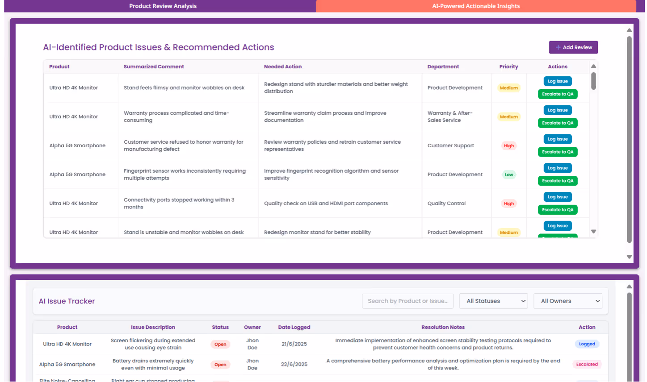Click the up arrow on the issues table scrollbar
The width and height of the screenshot is (647, 382).
(x=593, y=66)
